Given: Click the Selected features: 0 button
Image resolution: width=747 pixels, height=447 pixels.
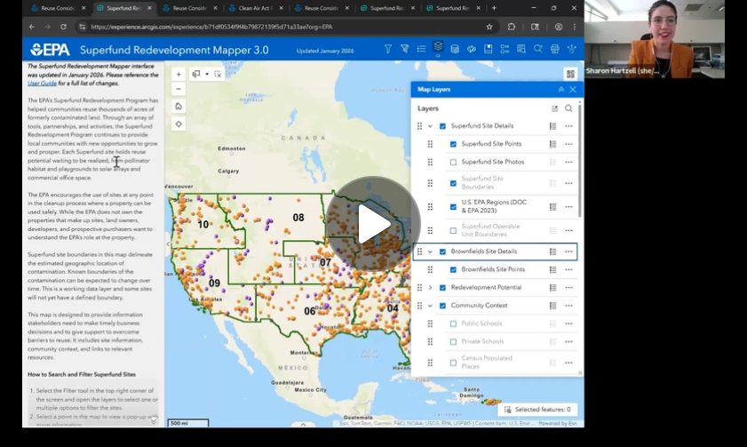Looking at the screenshot, I should (x=537, y=410).
